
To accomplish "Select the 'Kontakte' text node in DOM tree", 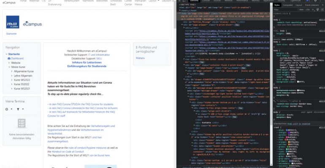I will [206, 123].
